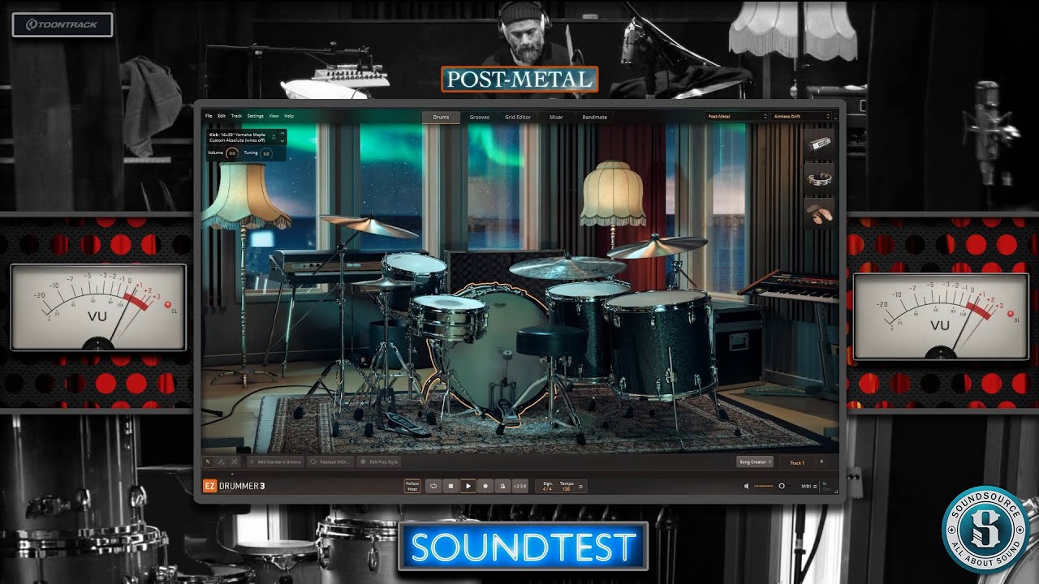Open the Settings menu
Screen dimensions: 1039x584
(255, 117)
